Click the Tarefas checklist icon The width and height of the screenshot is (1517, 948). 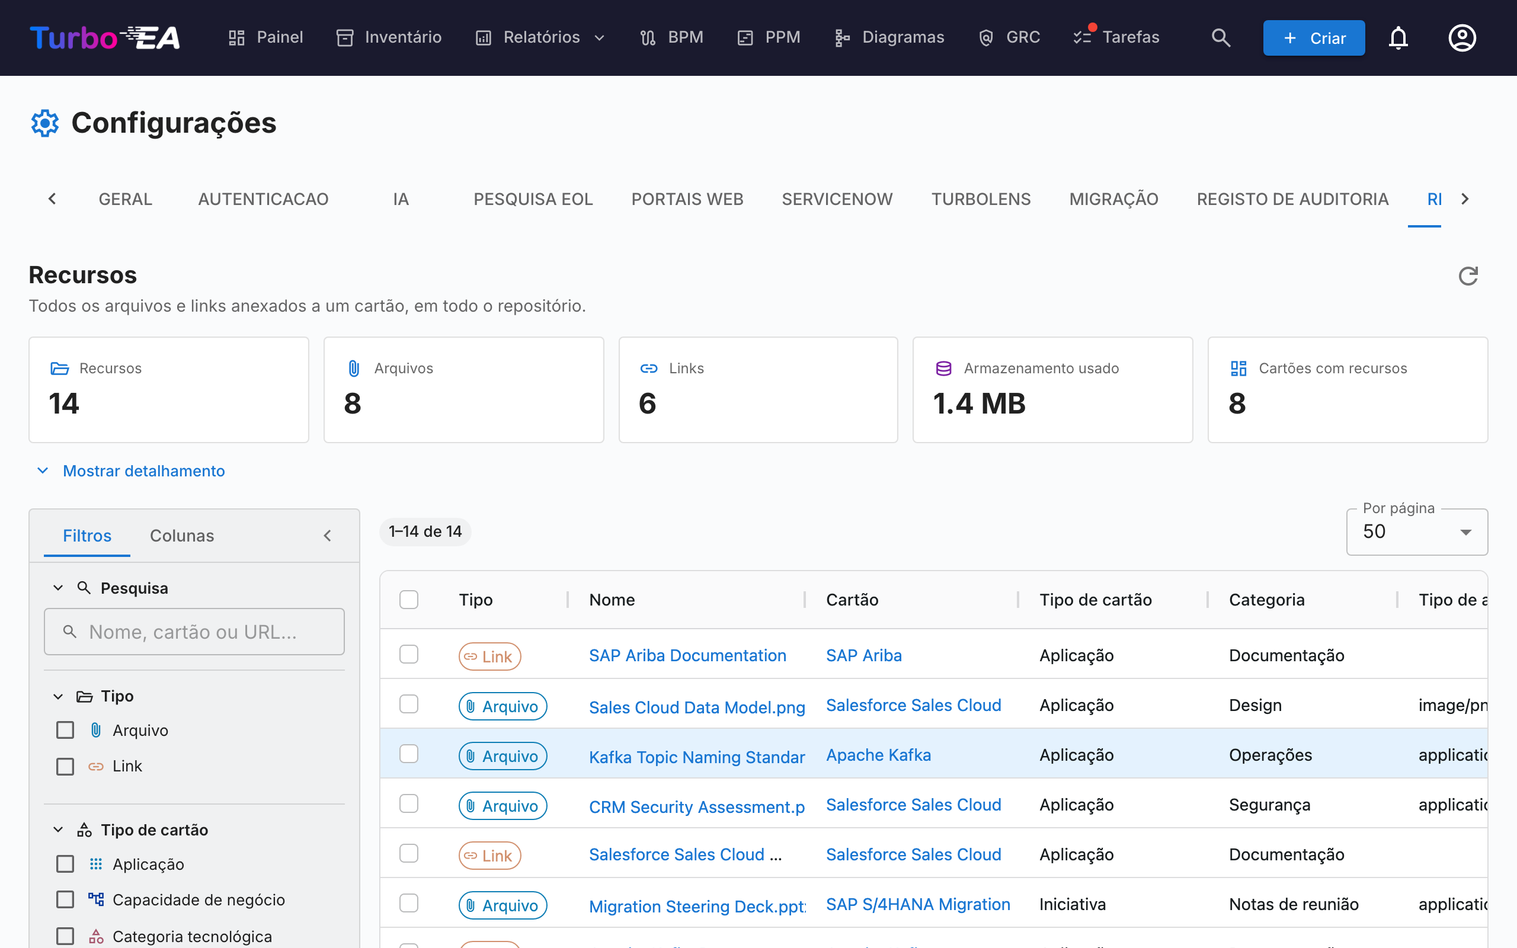pos(1083,37)
